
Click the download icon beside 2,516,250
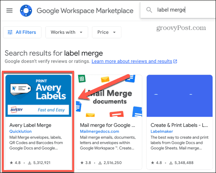coord(100,163)
